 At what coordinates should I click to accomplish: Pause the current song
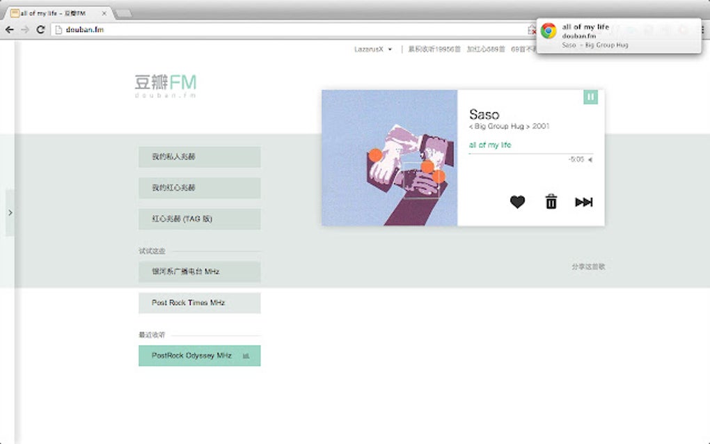[x=590, y=97]
